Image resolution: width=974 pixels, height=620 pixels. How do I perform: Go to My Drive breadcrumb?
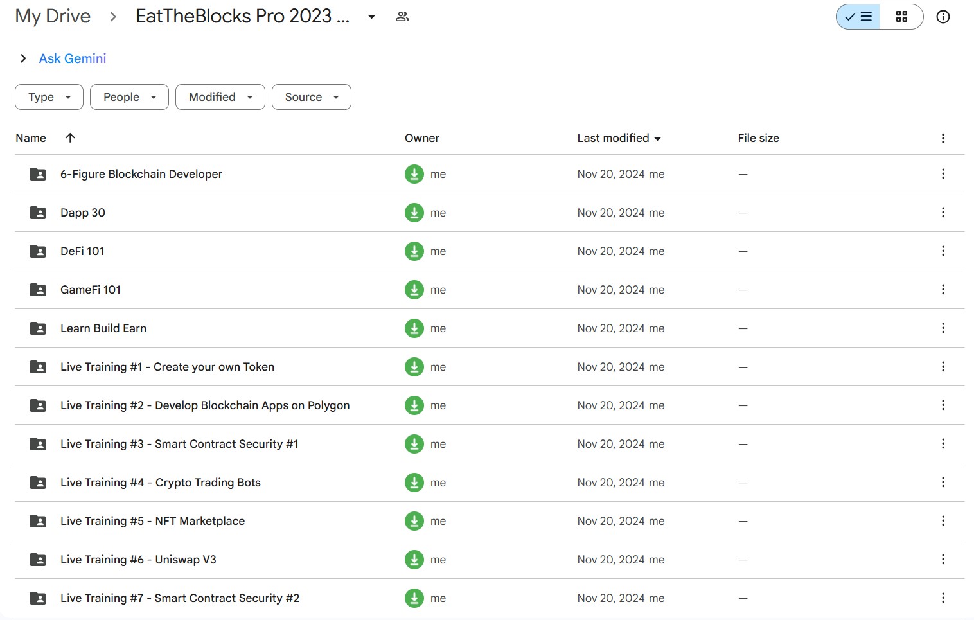point(53,16)
